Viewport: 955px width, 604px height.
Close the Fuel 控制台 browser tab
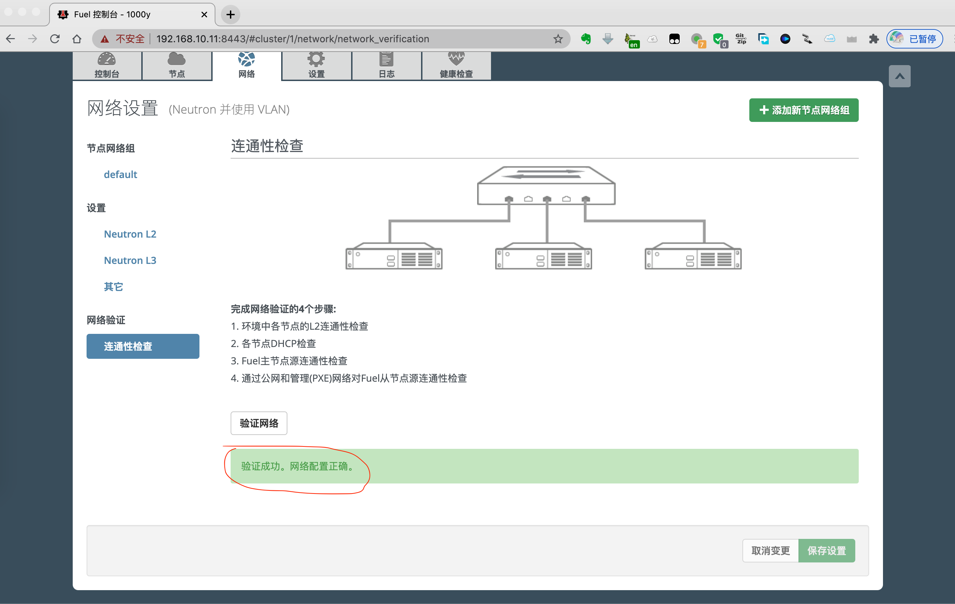click(204, 15)
